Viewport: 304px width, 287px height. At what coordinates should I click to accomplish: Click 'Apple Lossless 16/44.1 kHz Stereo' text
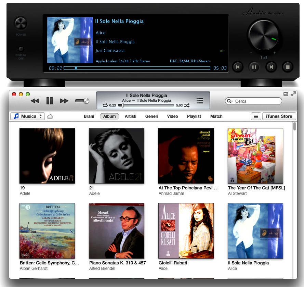tap(123, 61)
